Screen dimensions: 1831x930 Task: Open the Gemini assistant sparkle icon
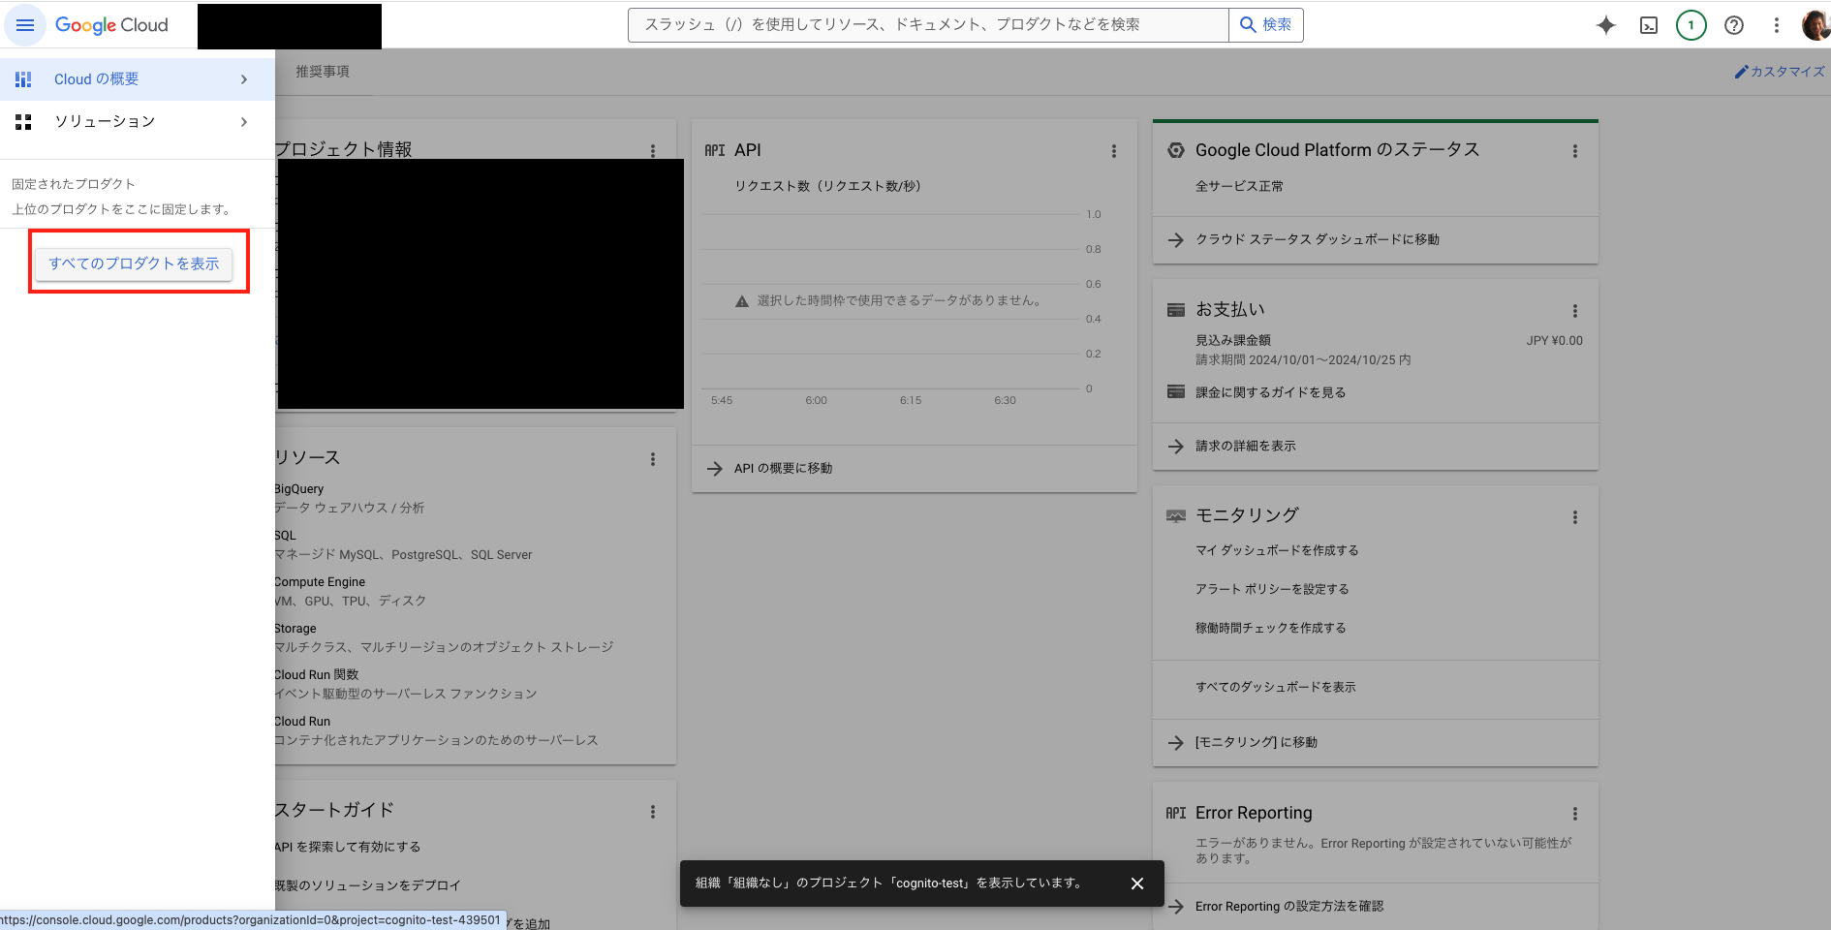tap(1605, 25)
